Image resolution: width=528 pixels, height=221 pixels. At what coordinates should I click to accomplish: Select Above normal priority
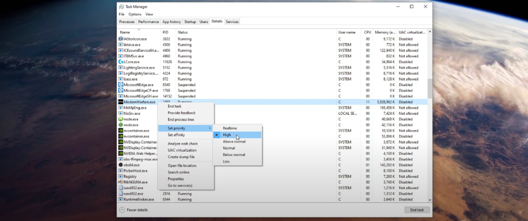coord(234,142)
